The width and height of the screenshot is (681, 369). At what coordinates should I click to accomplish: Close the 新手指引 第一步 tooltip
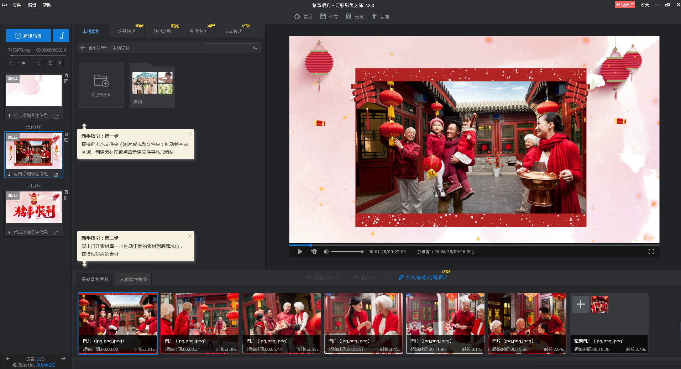(190, 133)
